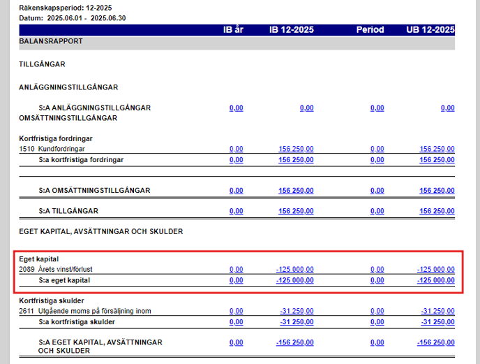The height and width of the screenshot is (364, 480).
Task: Select the '2089 Årets vinst/förlust' account label
Action: pyautogui.click(x=55, y=269)
